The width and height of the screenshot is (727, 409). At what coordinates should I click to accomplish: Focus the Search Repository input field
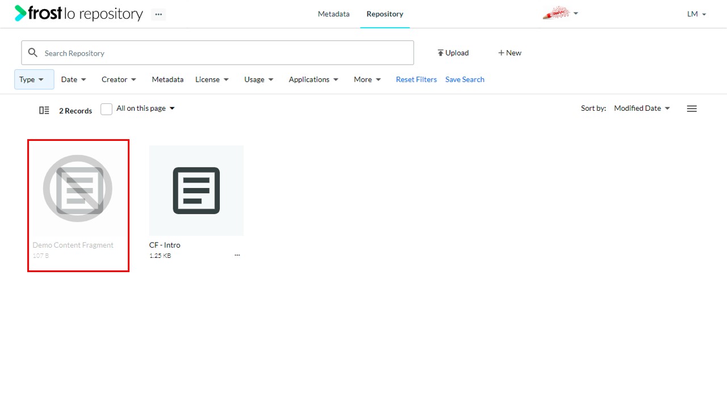pos(218,53)
